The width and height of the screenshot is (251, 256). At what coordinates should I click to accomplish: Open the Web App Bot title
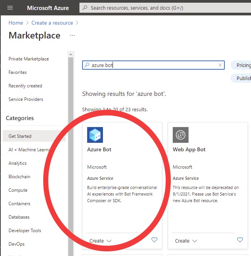pyautogui.click(x=189, y=149)
